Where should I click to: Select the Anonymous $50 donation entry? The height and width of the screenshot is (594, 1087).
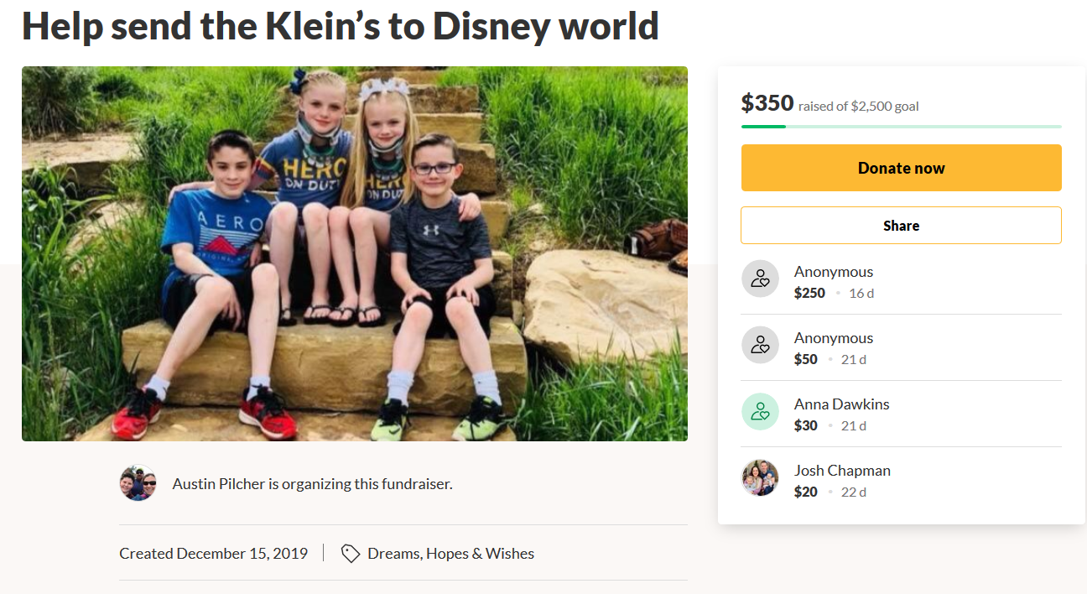click(x=901, y=347)
